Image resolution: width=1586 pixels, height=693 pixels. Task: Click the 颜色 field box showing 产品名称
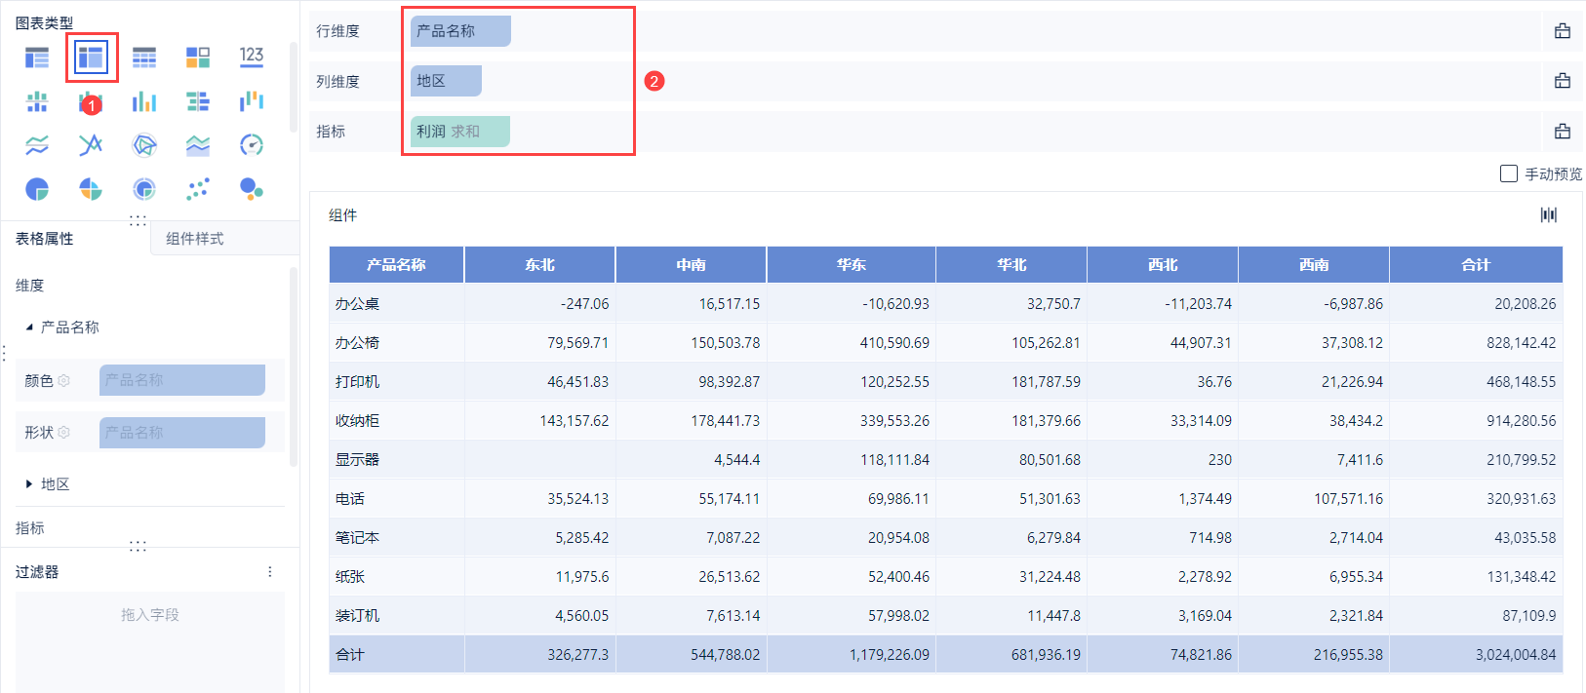[182, 380]
